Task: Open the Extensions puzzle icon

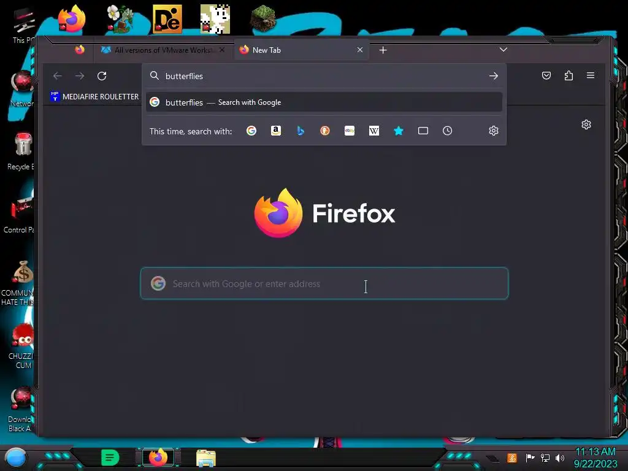Action: click(569, 75)
